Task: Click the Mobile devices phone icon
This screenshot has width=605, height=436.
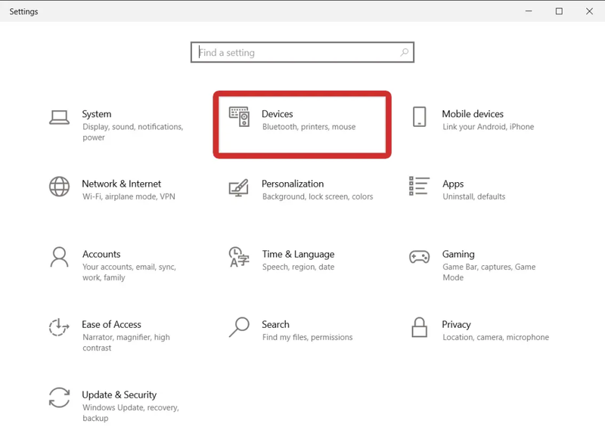Action: [x=419, y=116]
